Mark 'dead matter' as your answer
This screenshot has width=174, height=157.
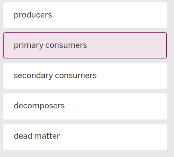pos(85,137)
